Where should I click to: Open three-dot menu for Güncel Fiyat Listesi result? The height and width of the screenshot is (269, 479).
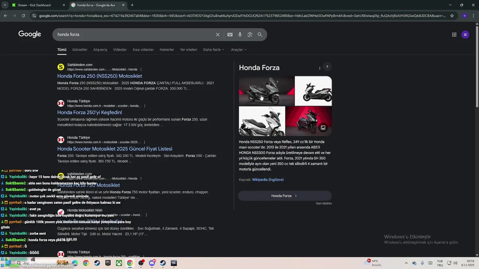tap(144, 142)
